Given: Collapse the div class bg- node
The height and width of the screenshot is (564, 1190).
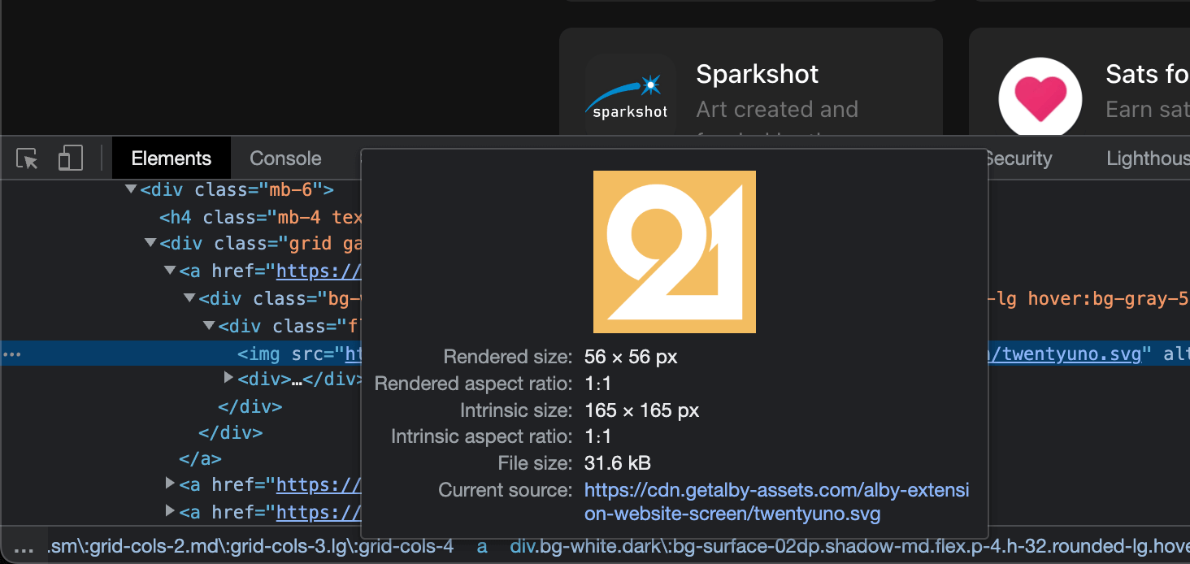Looking at the screenshot, I should tap(189, 298).
